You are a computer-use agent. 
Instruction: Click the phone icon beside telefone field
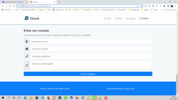click(x=27, y=56)
